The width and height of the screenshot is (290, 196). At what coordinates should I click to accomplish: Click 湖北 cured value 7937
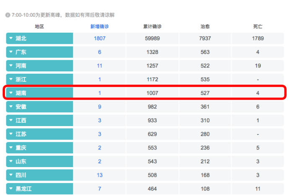(x=205, y=39)
